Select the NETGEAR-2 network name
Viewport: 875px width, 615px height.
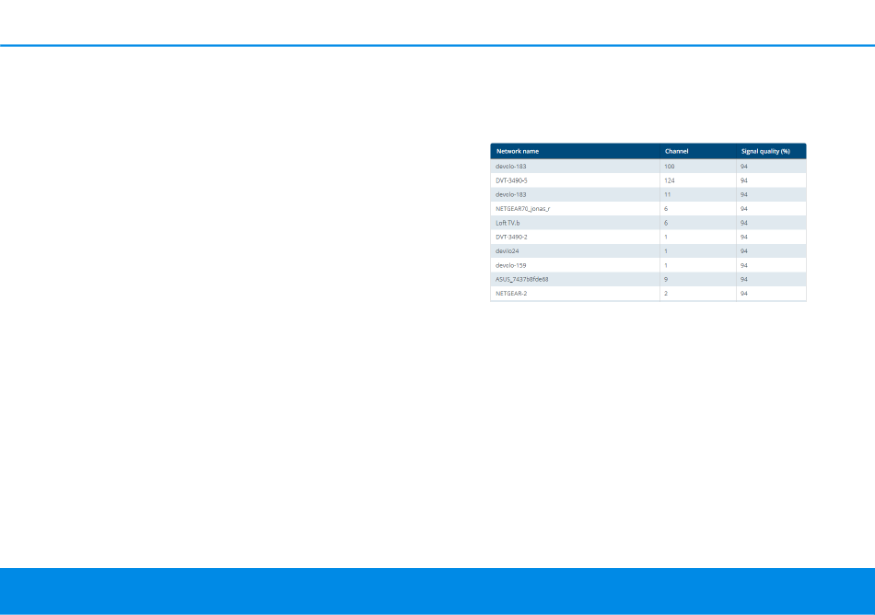click(x=511, y=293)
